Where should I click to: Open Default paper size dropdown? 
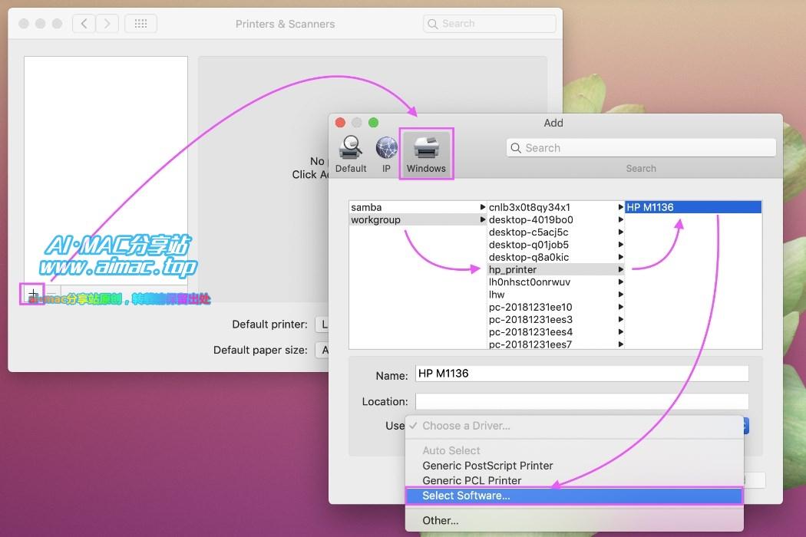pyautogui.click(x=322, y=350)
